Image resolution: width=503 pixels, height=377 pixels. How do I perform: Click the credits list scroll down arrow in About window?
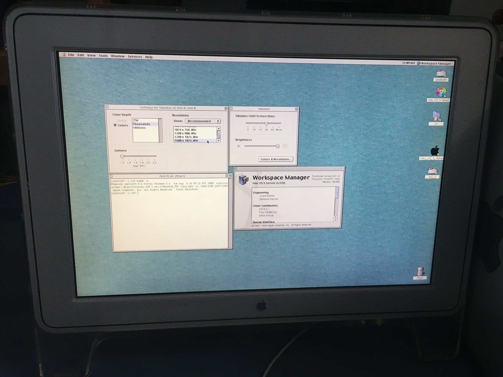click(335, 220)
